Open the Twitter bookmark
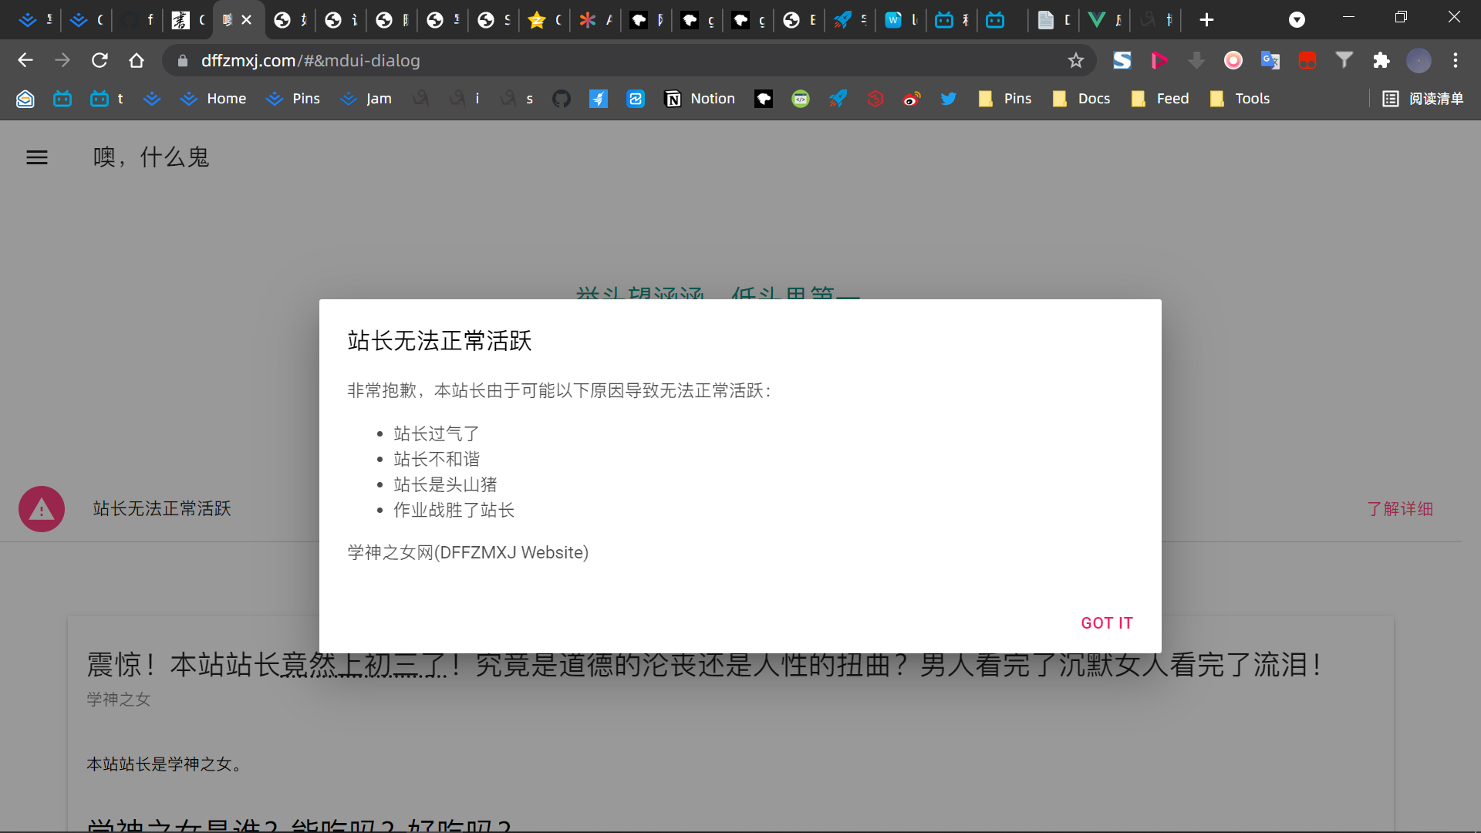This screenshot has height=833, width=1481. click(x=949, y=99)
